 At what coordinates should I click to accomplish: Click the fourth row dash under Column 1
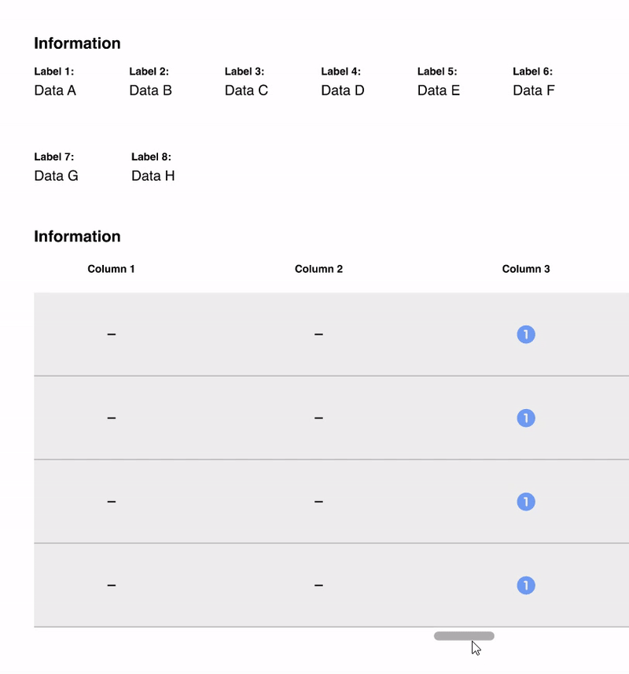point(112,585)
